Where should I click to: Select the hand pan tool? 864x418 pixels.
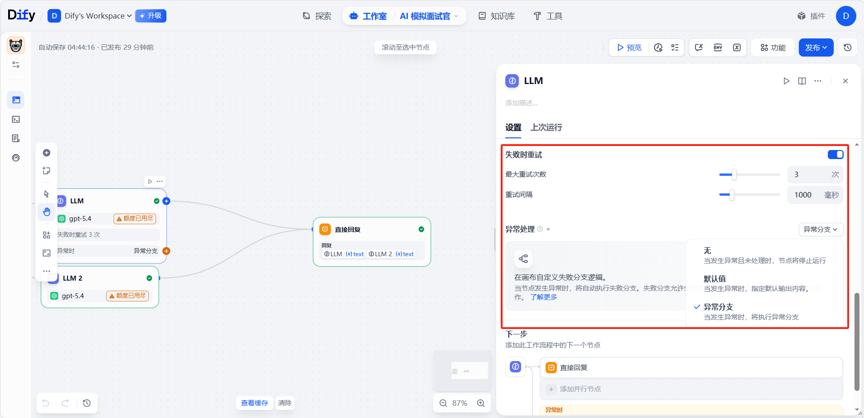(47, 211)
